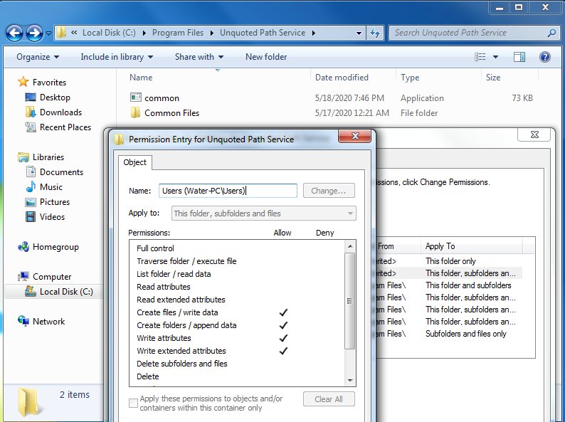Focus the Search Unquoted Path Service box
565x422 pixels.
(468, 33)
